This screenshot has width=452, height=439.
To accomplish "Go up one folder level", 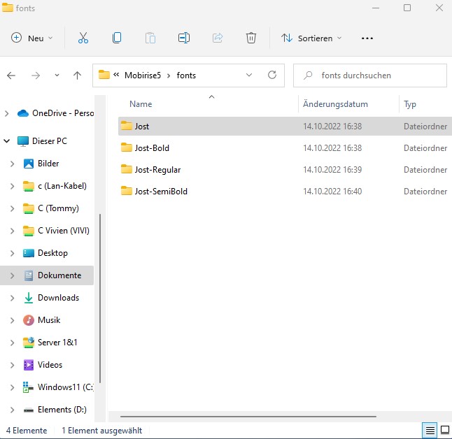I will tap(77, 75).
